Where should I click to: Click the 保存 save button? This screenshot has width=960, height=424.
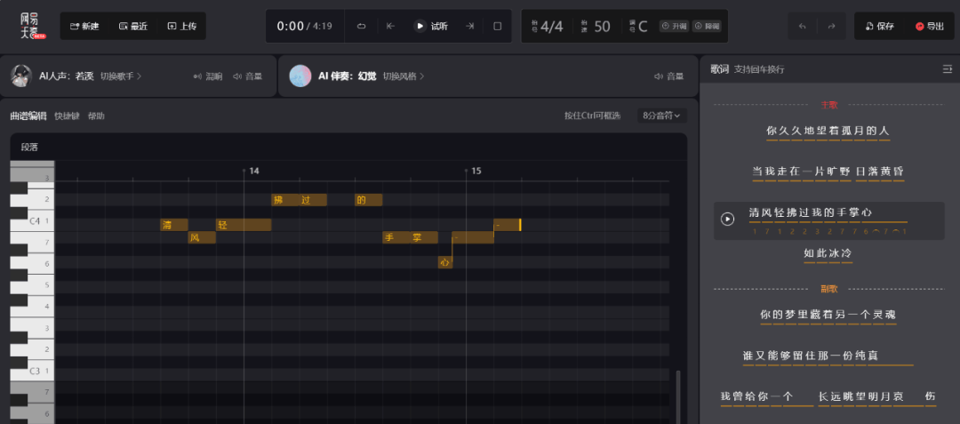pos(880,27)
